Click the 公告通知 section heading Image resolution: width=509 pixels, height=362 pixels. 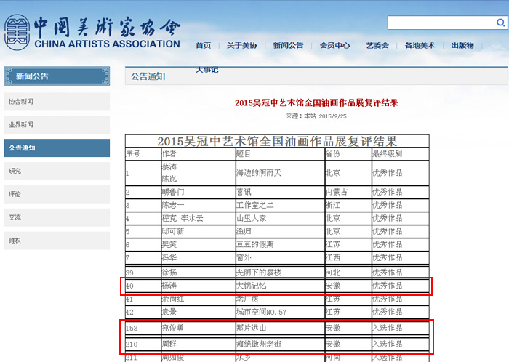[x=148, y=76]
